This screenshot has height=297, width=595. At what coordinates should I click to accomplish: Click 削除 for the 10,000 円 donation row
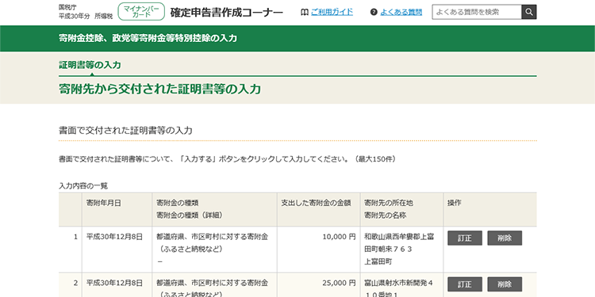pos(505,238)
